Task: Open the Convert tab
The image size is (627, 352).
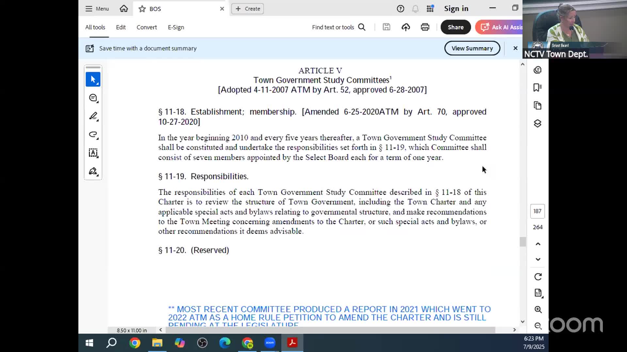Action: (147, 27)
